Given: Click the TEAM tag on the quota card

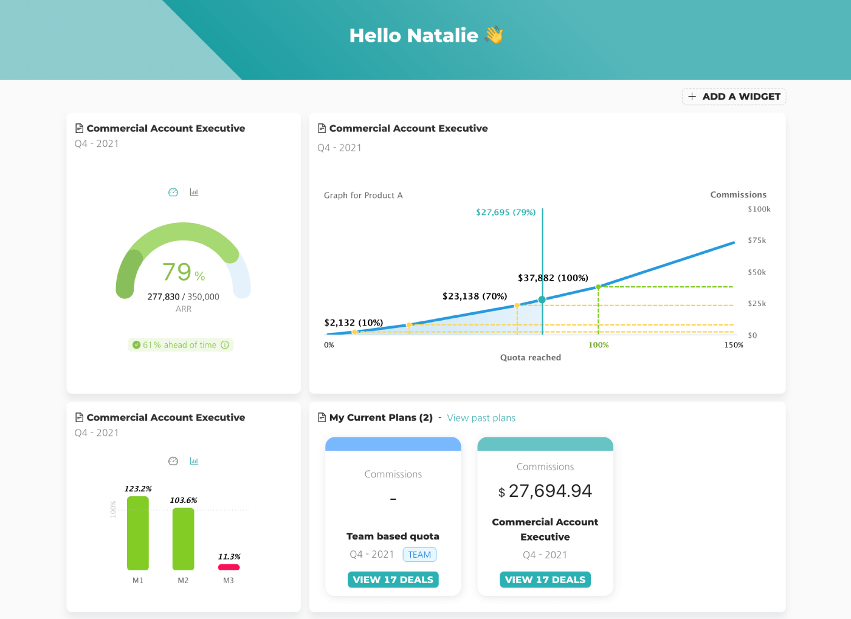Looking at the screenshot, I should tap(419, 555).
